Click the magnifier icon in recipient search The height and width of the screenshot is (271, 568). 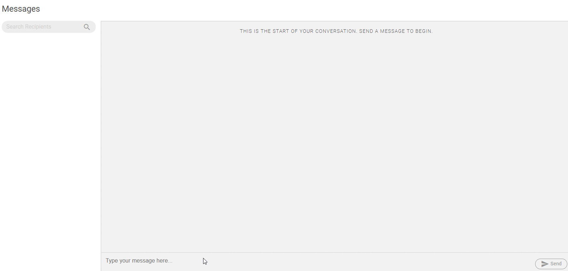click(87, 27)
